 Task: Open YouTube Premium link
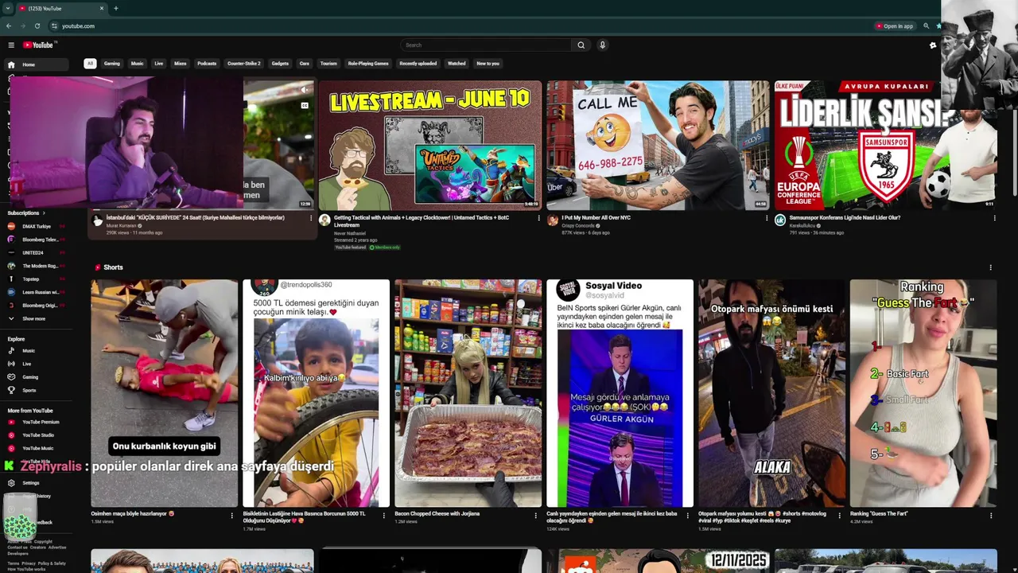pyautogui.click(x=37, y=422)
